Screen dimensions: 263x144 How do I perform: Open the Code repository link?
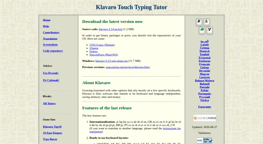[x=53, y=51]
